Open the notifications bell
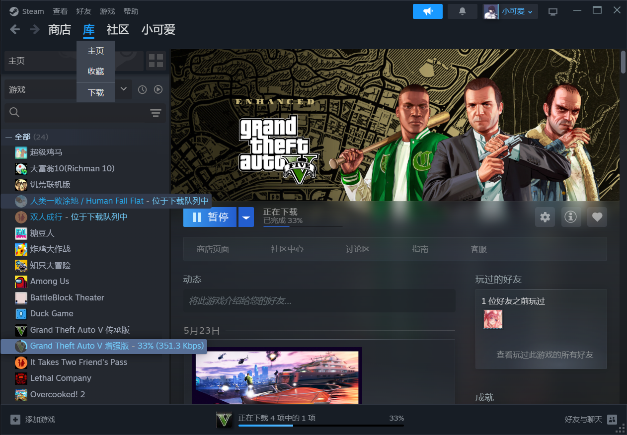The height and width of the screenshot is (435, 627). (x=463, y=11)
